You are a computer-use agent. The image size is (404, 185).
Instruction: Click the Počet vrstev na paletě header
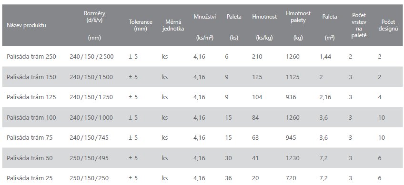(359, 25)
